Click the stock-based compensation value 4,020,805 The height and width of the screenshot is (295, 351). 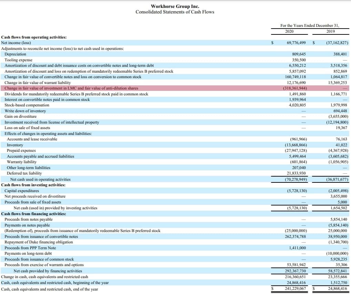[297, 105]
